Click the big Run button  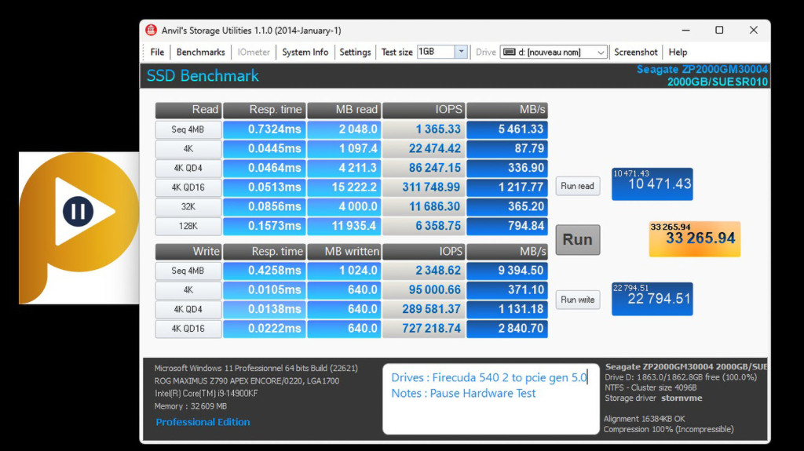point(577,239)
